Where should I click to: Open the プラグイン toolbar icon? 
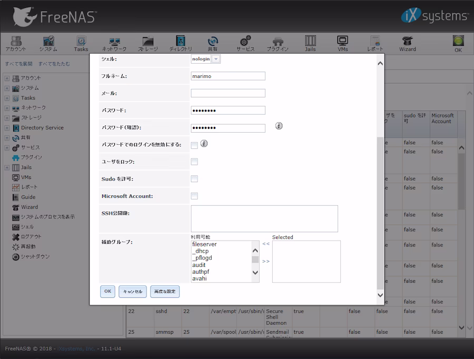[x=278, y=44]
